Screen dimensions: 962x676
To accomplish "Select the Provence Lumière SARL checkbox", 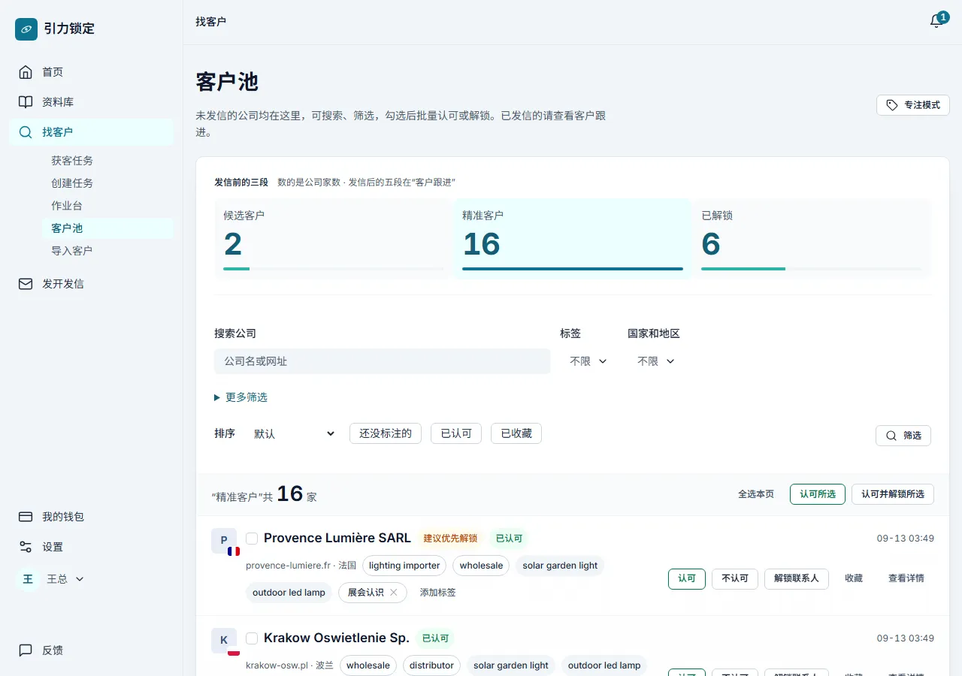I will tap(252, 539).
